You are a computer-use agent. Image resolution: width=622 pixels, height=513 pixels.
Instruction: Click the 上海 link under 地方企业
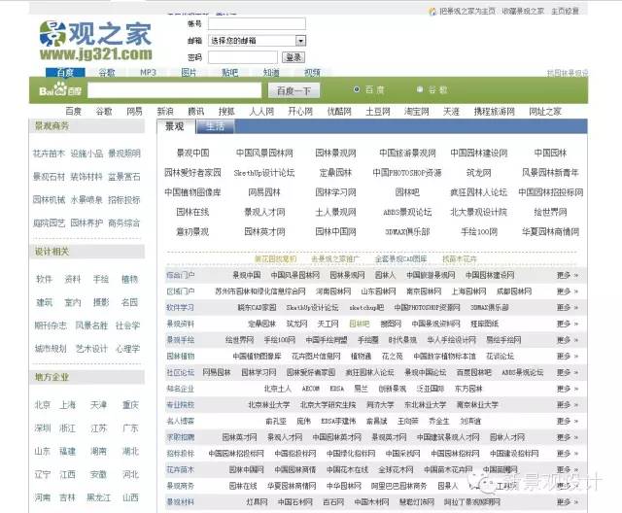click(67, 405)
